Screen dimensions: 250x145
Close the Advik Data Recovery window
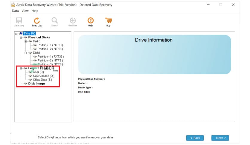coord(233,4)
